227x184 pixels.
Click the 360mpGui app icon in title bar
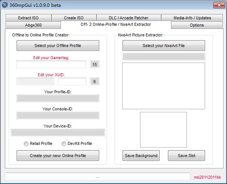(5, 5)
